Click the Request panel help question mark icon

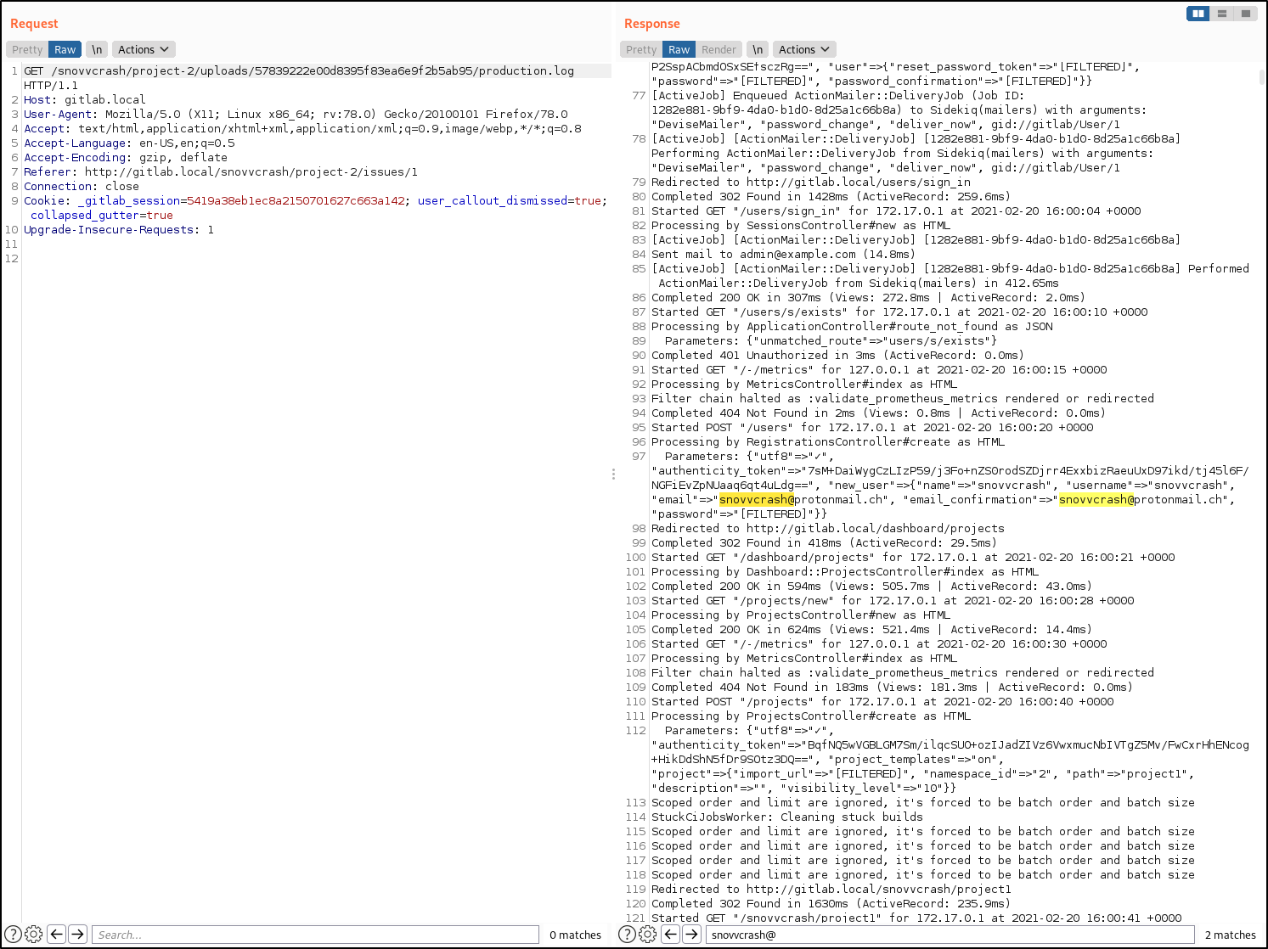(12, 934)
